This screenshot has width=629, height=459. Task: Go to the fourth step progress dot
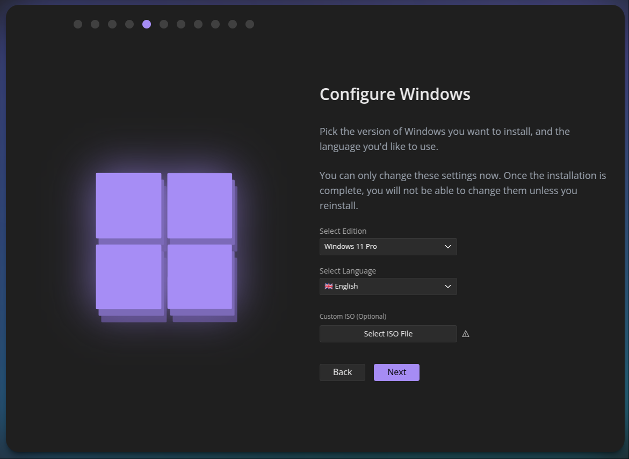129,24
